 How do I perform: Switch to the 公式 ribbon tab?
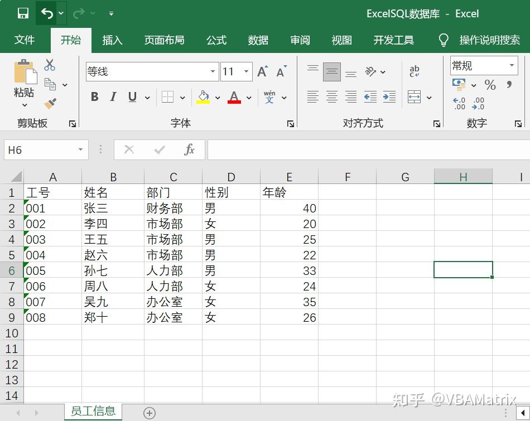click(216, 40)
